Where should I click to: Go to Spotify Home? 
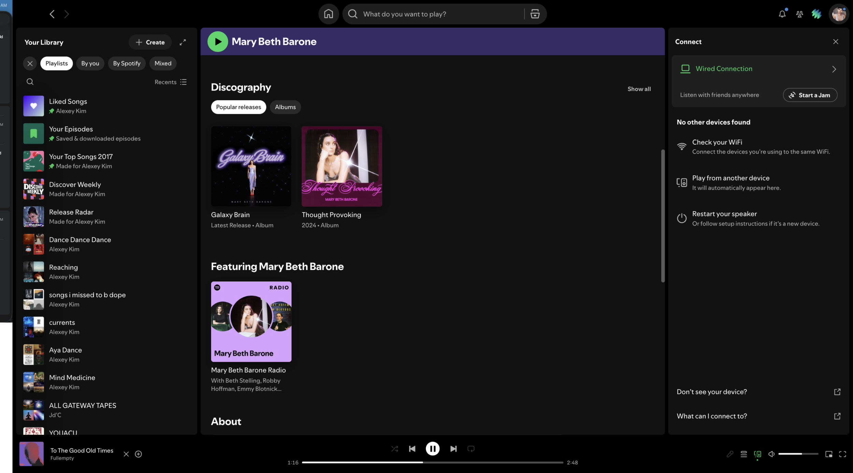click(x=329, y=14)
